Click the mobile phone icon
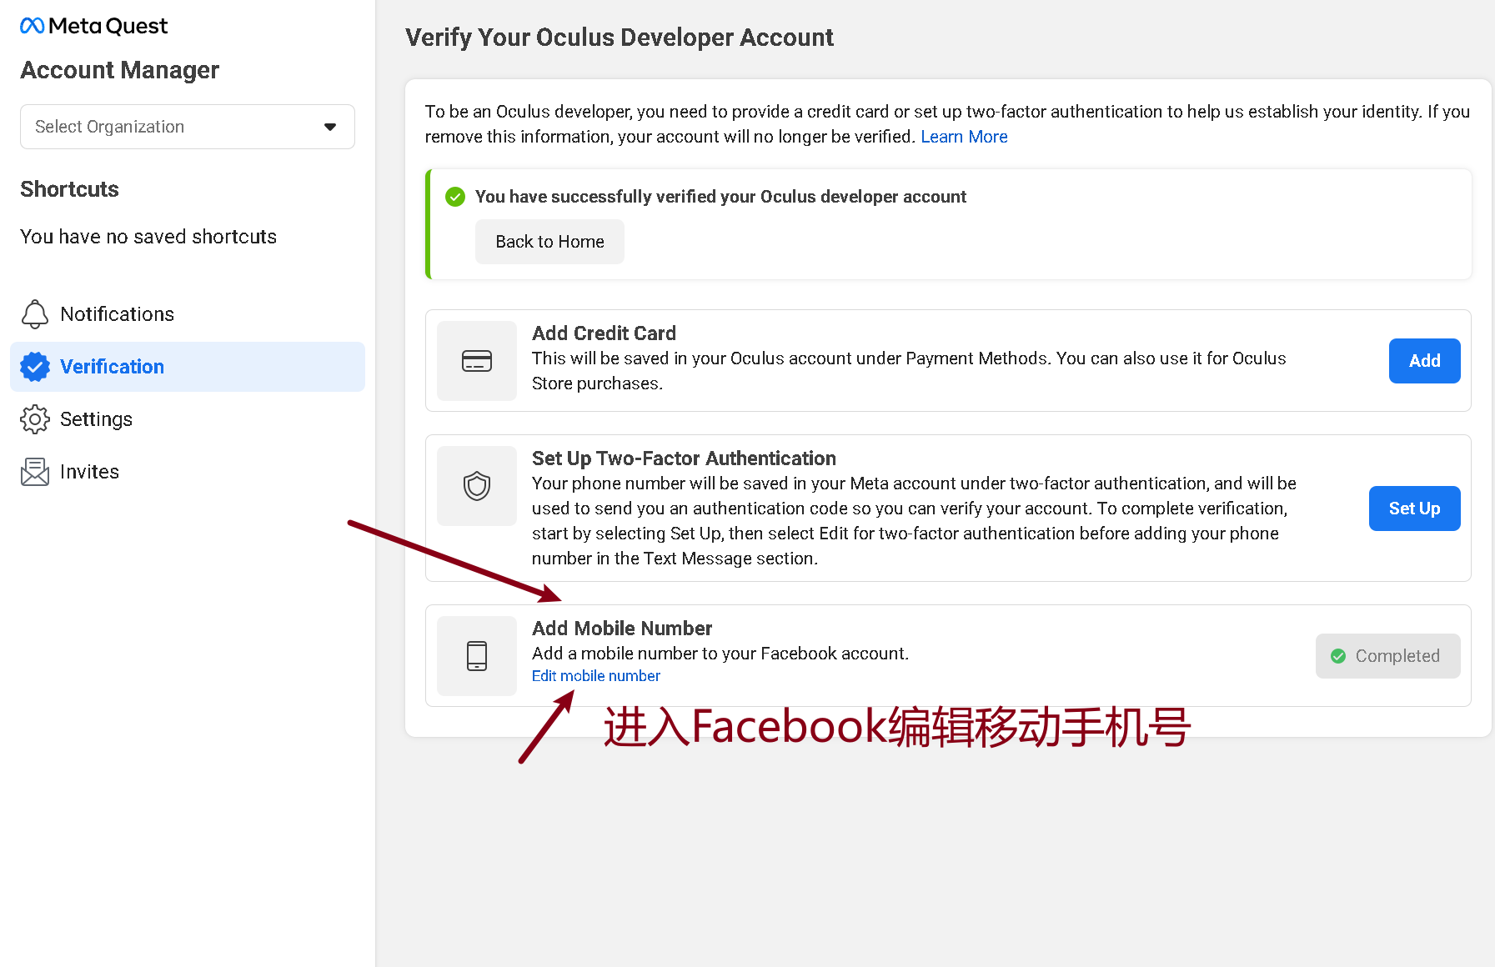The image size is (1495, 967). point(477,656)
